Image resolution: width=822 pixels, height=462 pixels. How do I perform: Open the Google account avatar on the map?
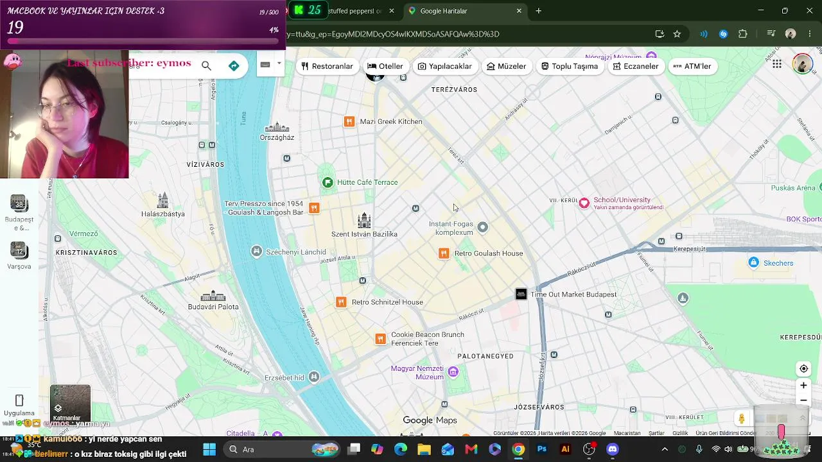click(802, 64)
